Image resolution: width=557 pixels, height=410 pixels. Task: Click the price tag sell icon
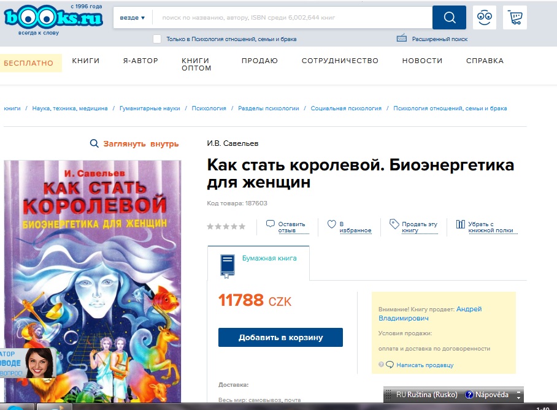pyautogui.click(x=394, y=224)
